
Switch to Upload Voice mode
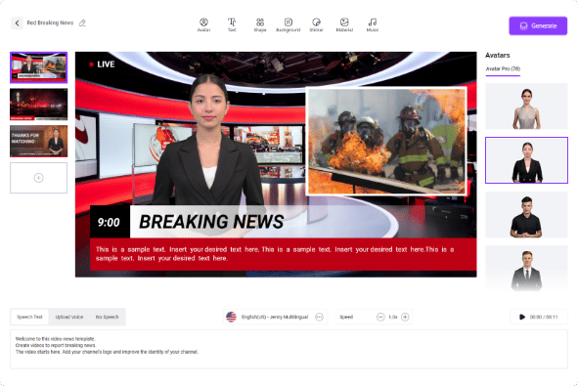click(69, 317)
